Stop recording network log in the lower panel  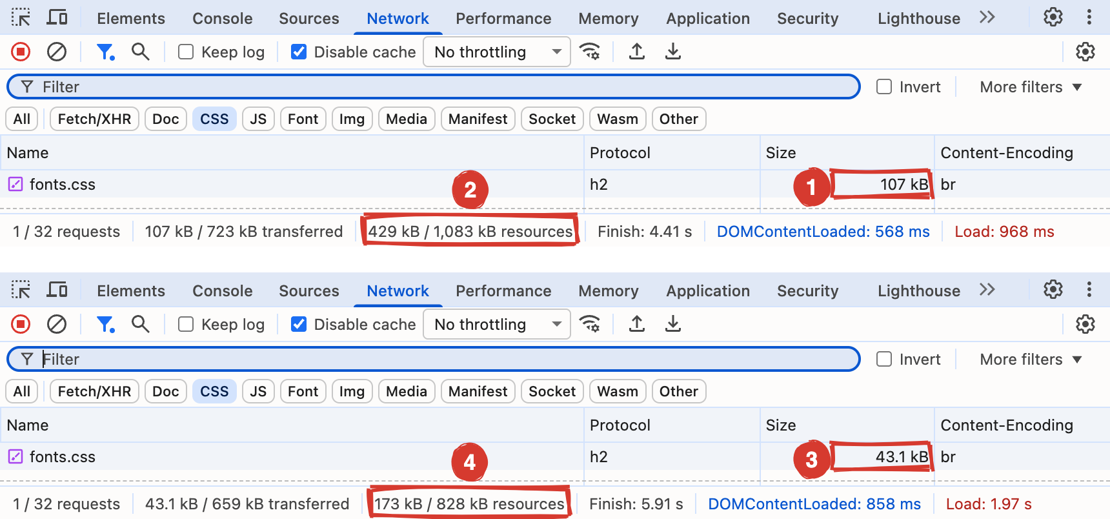pyautogui.click(x=21, y=324)
